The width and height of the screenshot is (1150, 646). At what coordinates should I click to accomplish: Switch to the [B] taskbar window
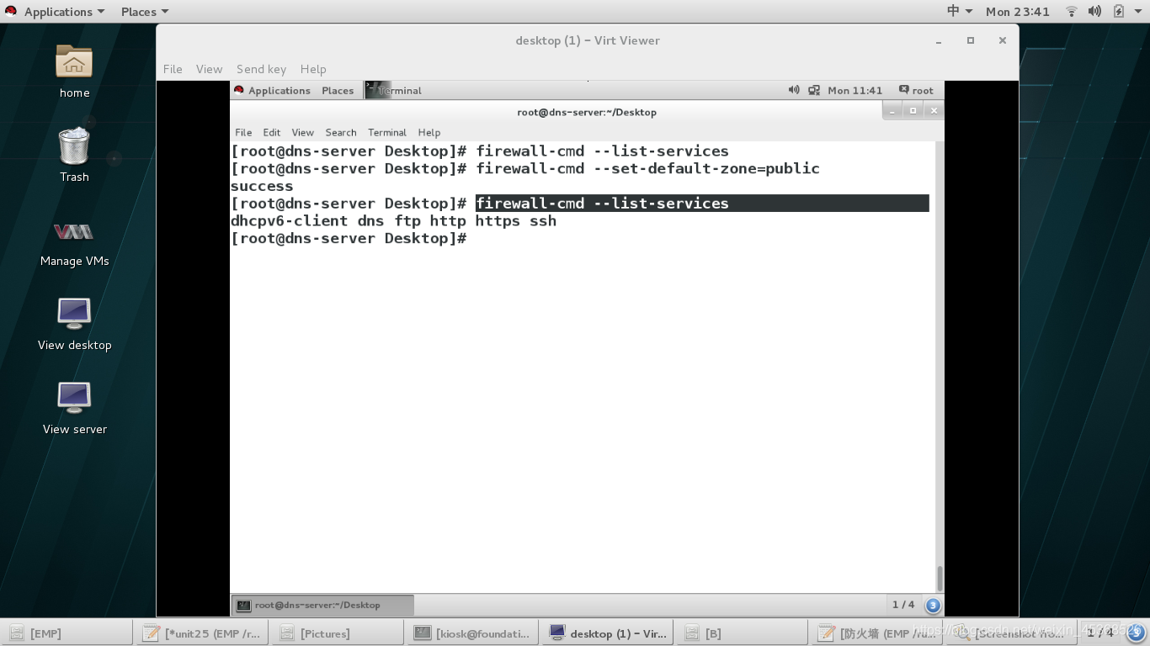click(743, 633)
